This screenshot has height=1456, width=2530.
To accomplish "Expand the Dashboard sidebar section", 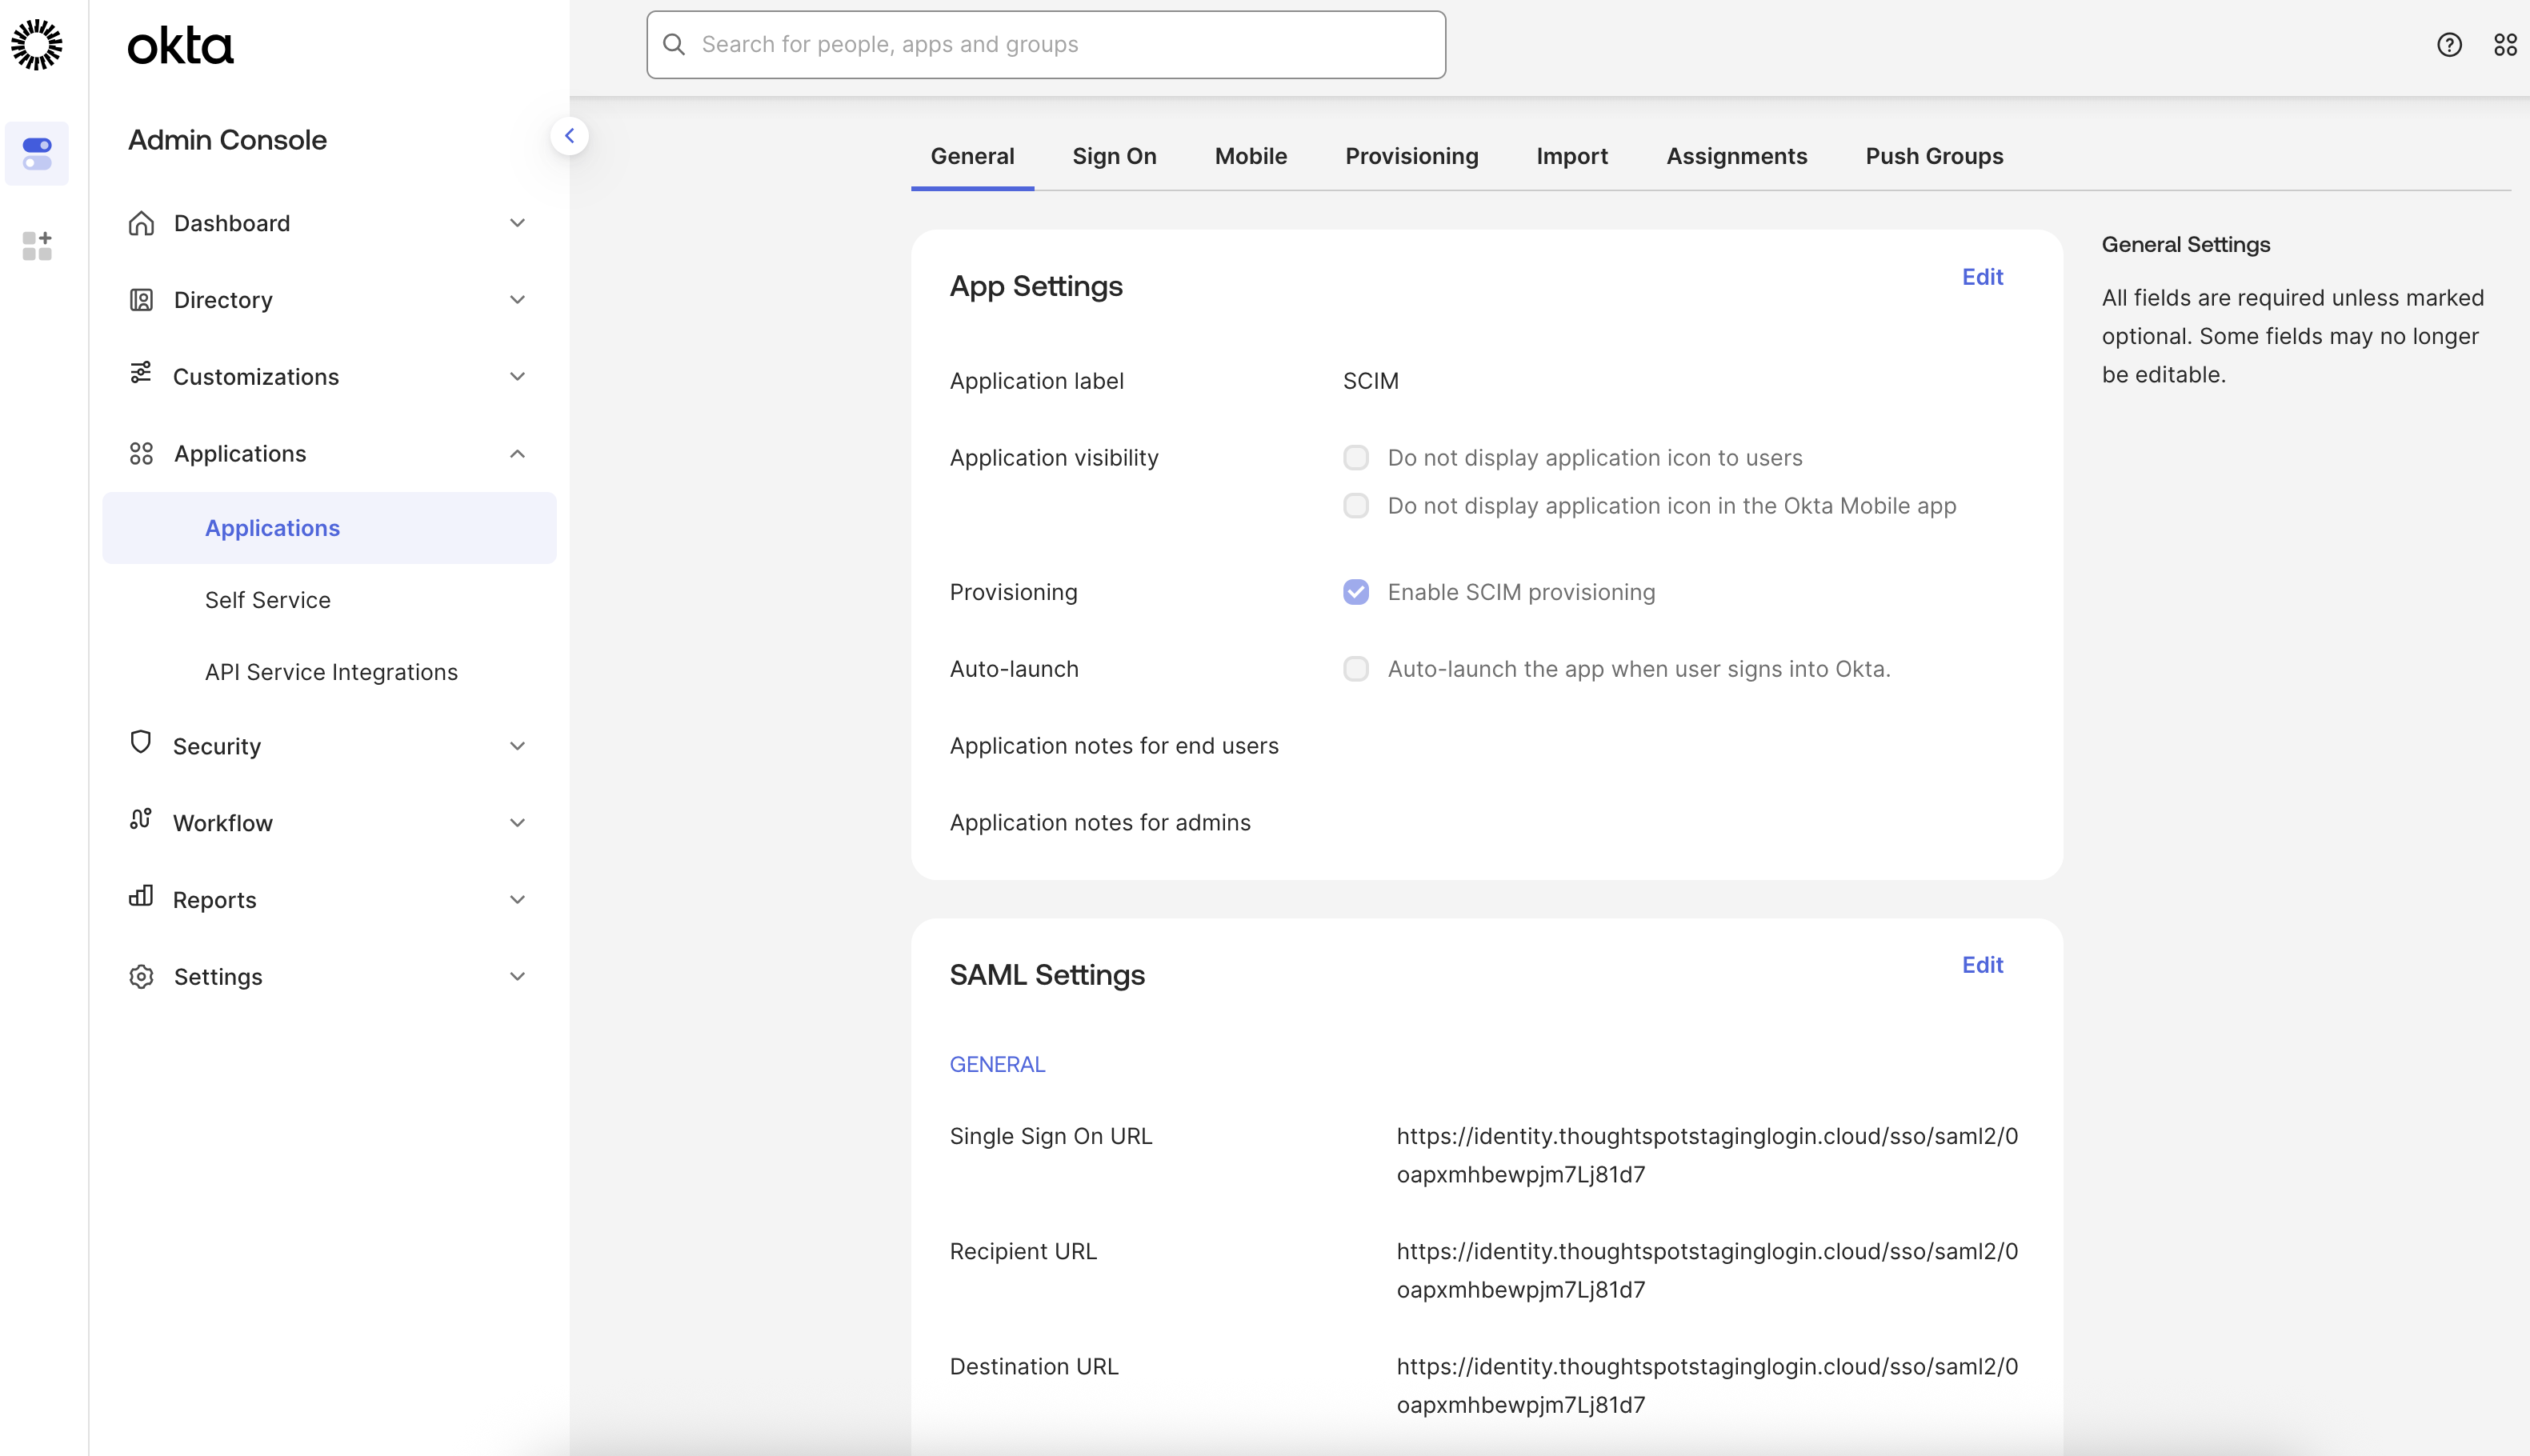I will (518, 223).
